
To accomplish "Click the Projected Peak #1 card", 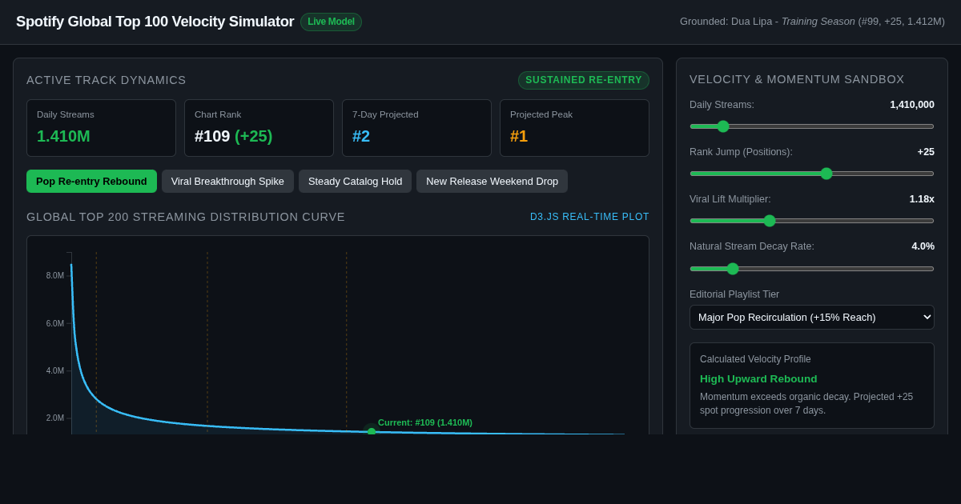I will click(x=574, y=128).
